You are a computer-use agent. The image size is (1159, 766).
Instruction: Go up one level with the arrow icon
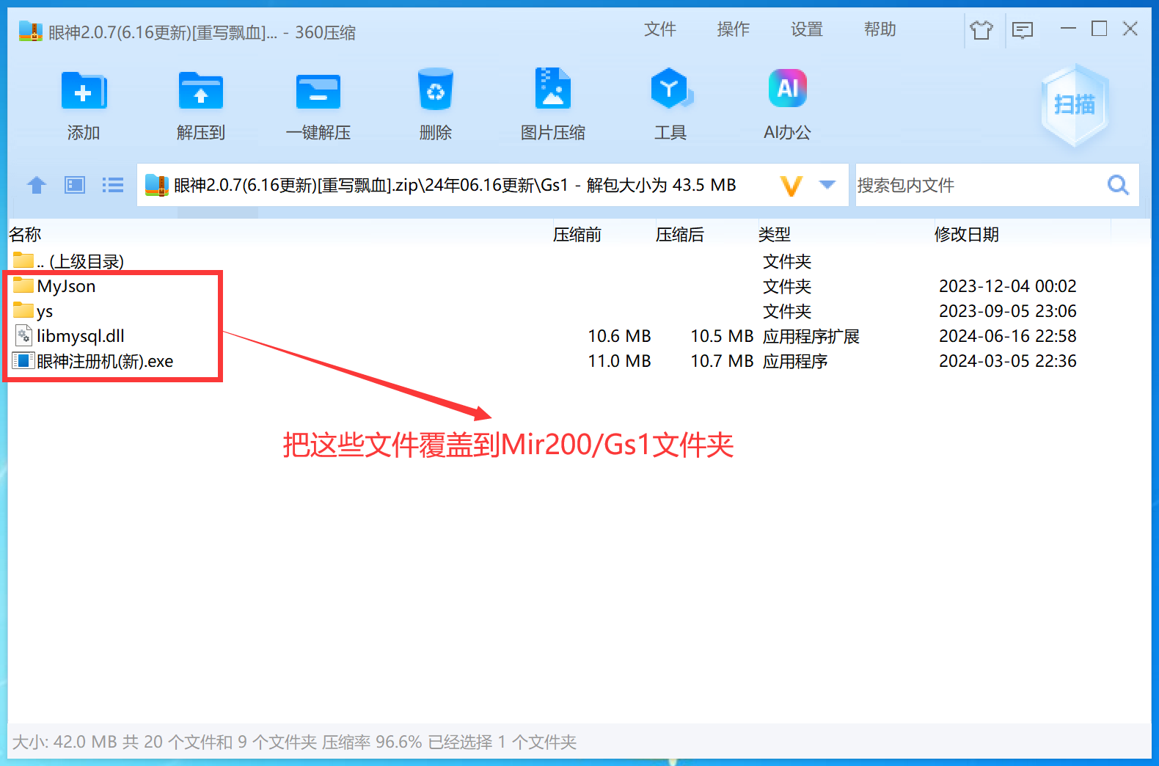point(37,185)
